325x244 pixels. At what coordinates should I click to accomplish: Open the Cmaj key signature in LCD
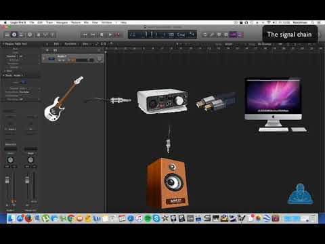pyautogui.click(x=181, y=35)
